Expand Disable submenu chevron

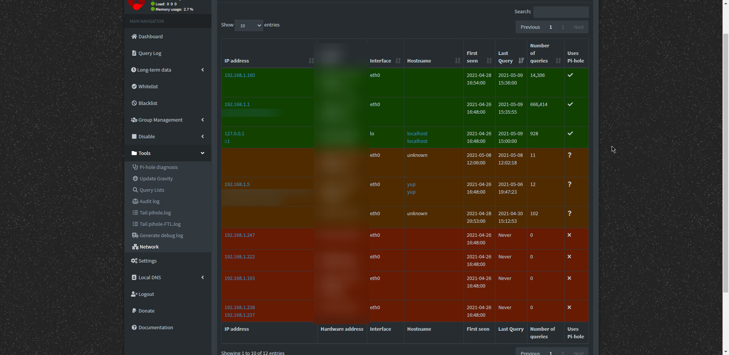tap(202, 136)
